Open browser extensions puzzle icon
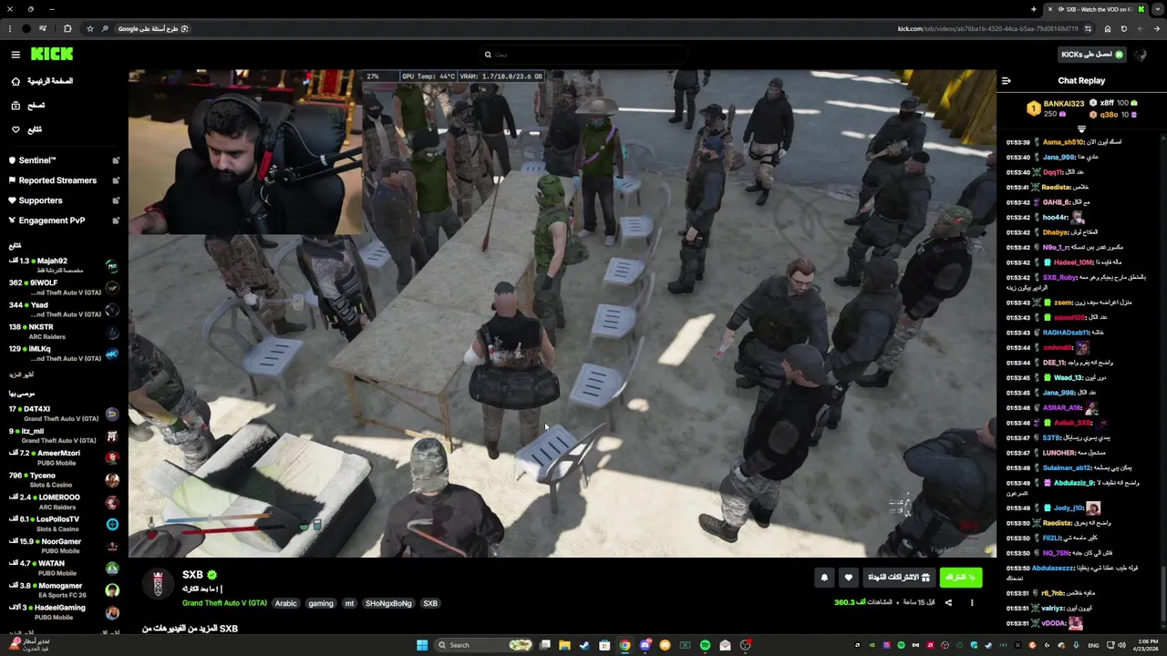 pyautogui.click(x=67, y=29)
